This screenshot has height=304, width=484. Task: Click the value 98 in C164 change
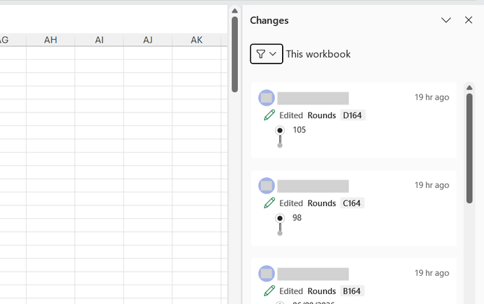click(x=297, y=218)
